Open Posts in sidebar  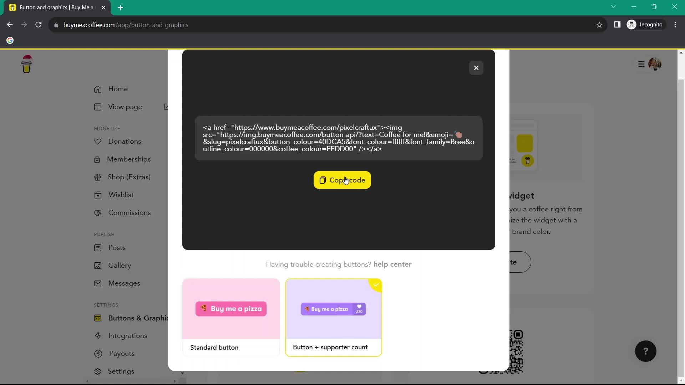117,247
